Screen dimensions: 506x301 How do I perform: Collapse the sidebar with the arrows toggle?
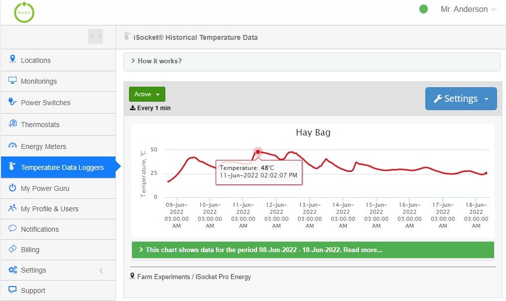pyautogui.click(x=96, y=36)
